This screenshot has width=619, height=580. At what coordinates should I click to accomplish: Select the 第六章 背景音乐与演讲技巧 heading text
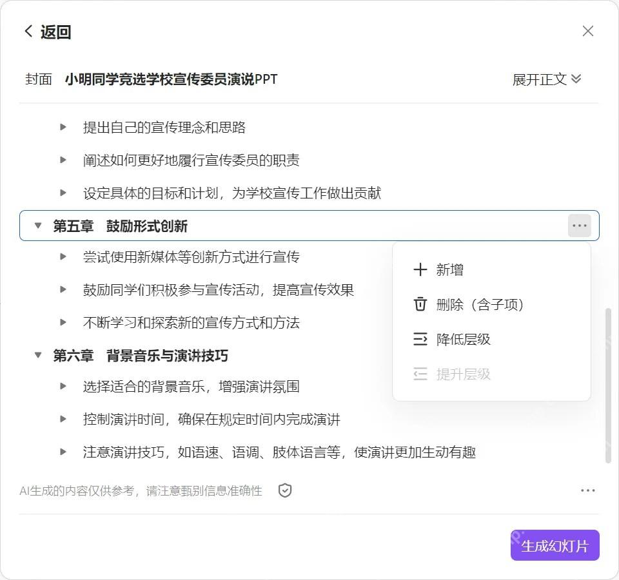click(141, 356)
